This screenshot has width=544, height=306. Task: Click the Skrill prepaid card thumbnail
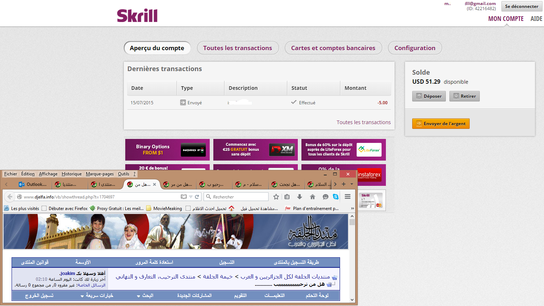pyautogui.click(x=372, y=200)
